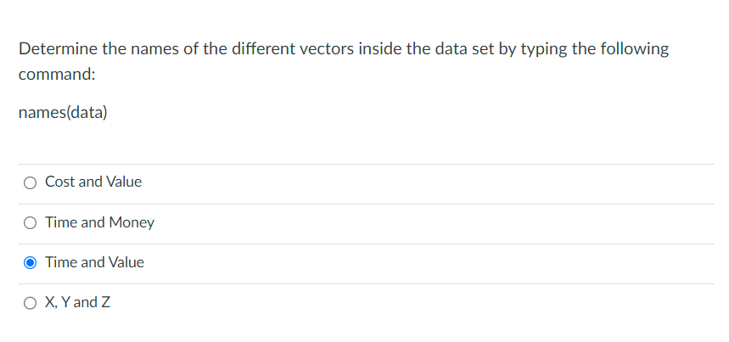Click the "Cost and Value" answer label
This screenshot has height=342, width=729.
(x=93, y=182)
